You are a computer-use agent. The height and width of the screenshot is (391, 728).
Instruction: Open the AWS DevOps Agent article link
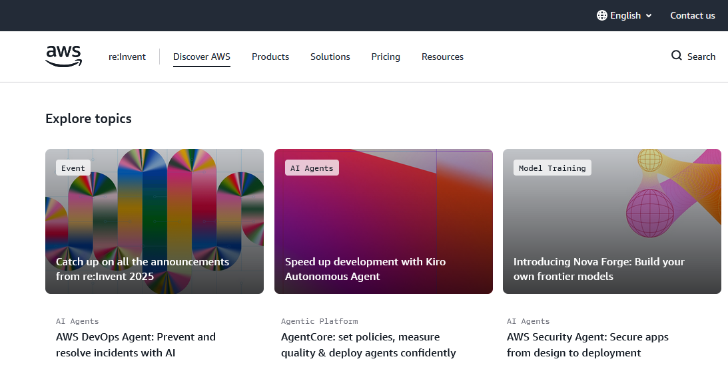pyautogui.click(x=136, y=344)
